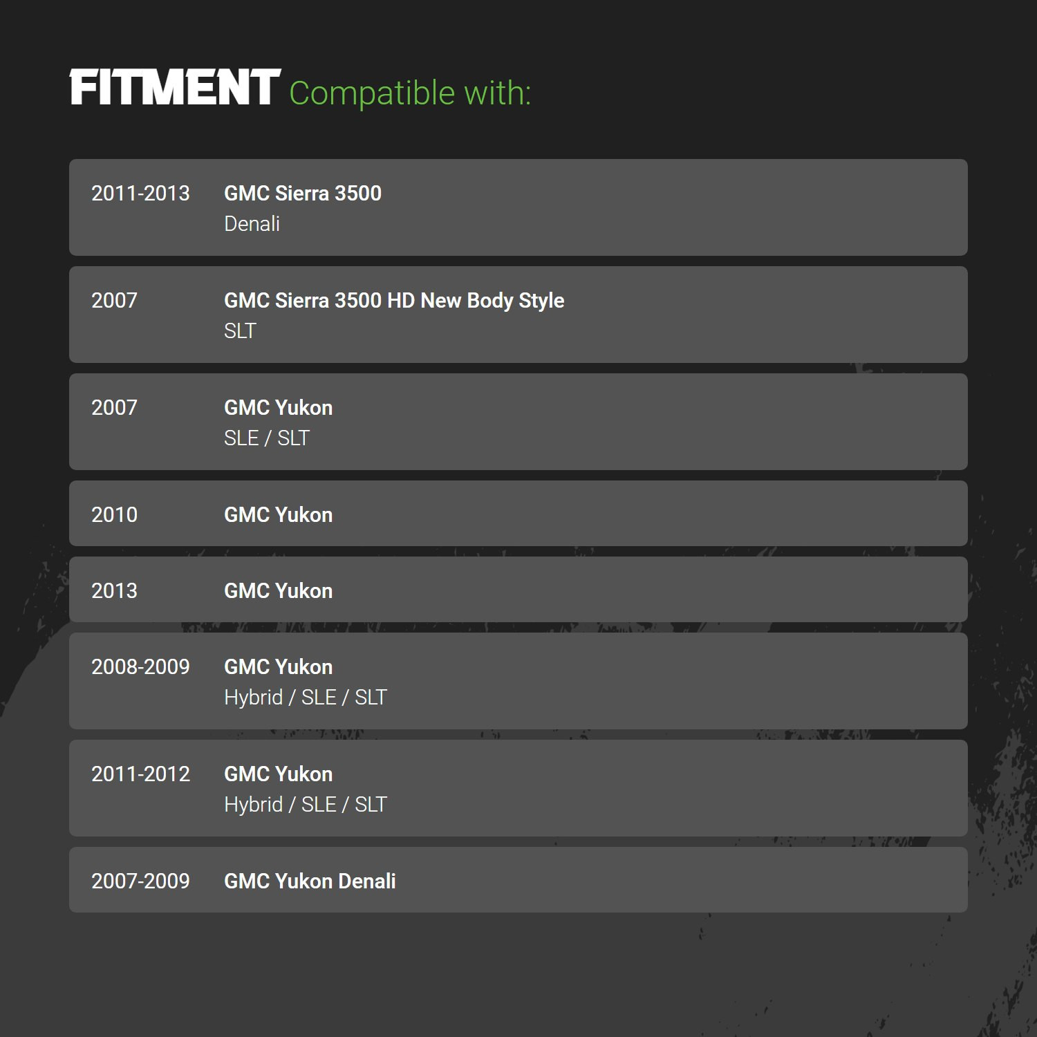The image size is (1037, 1037).
Task: Select GMC Yukon title in 2008-2009 row
Action: pos(279,667)
